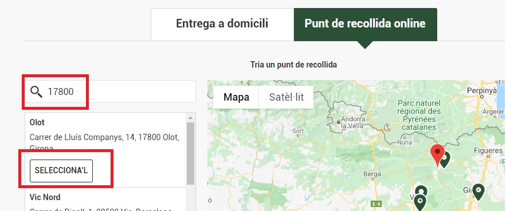Select Punt de recollida online tab
This screenshot has height=211, width=506.
[365, 24]
